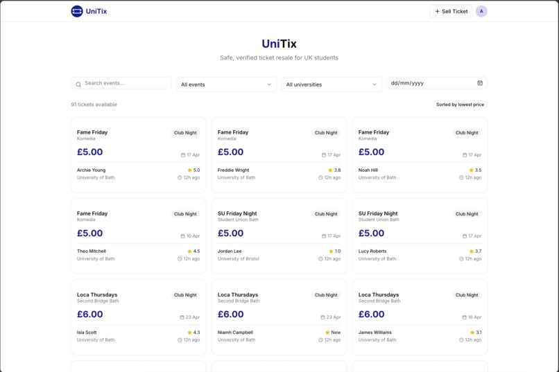Click the Sell Ticket button
559x372 pixels.
(451, 11)
